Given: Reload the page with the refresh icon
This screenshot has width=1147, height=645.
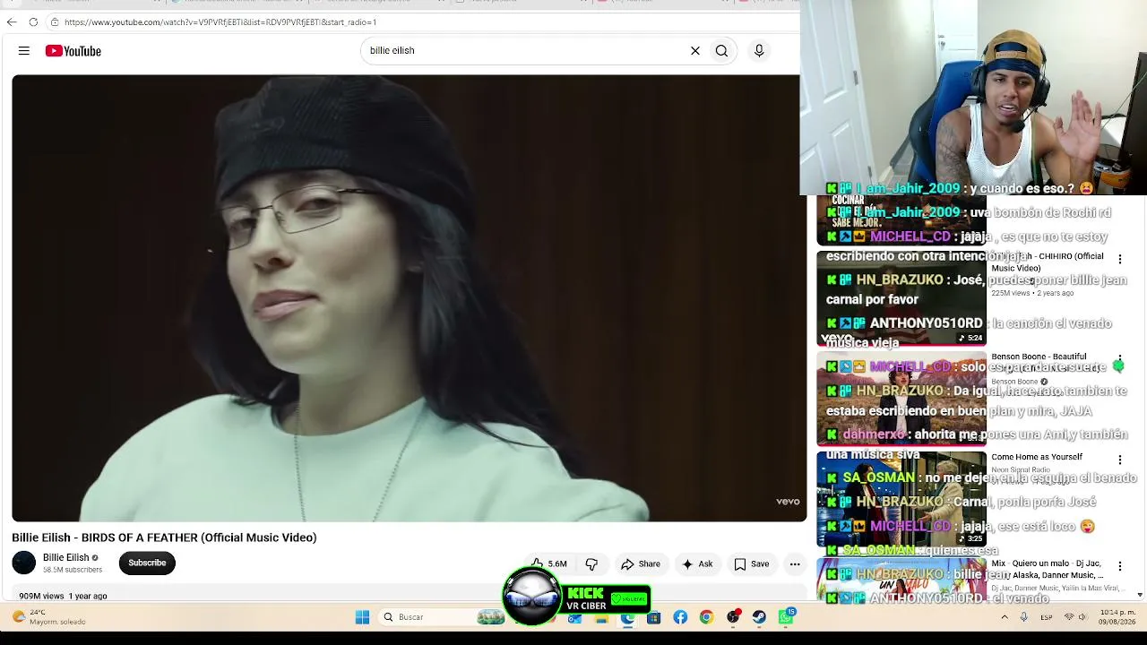Looking at the screenshot, I should click(x=33, y=21).
